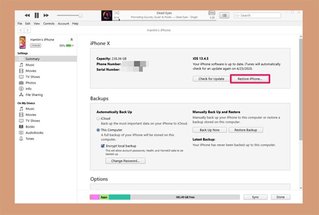319x215 pixels.
Task: Eject Hamlin's iPhone with eject icon
Action: coord(72,39)
